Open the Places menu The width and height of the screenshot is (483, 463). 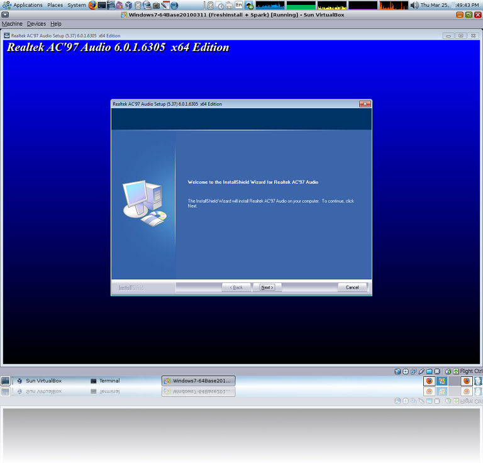click(55, 5)
